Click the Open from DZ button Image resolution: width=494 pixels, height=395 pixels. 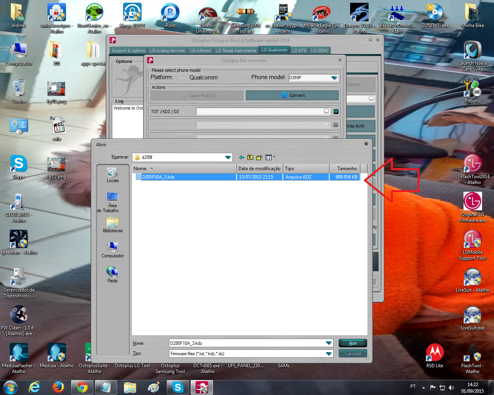(197, 96)
